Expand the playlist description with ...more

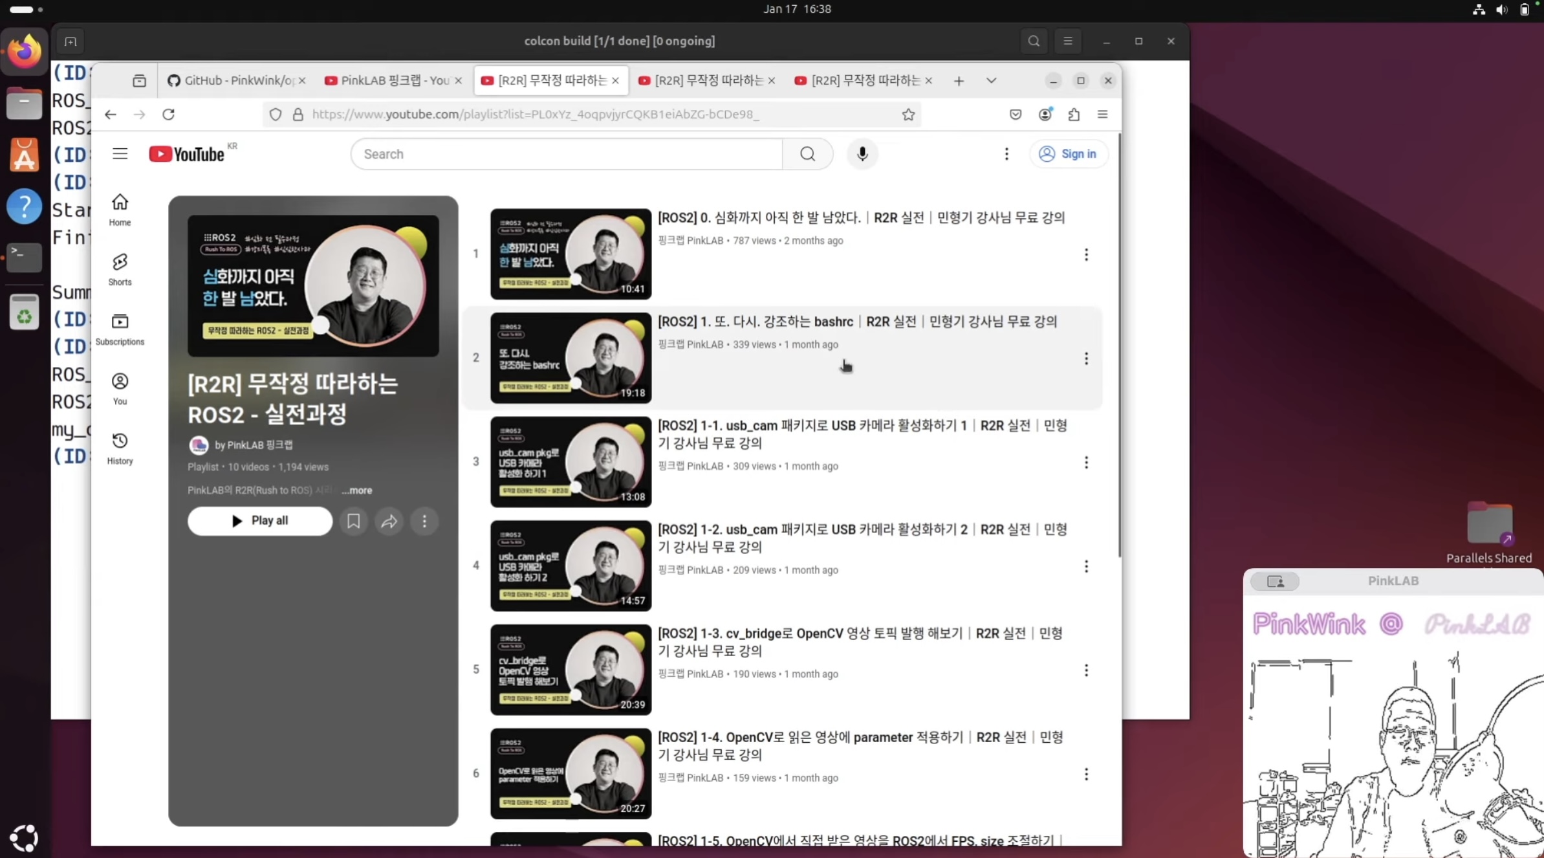pyautogui.click(x=357, y=490)
